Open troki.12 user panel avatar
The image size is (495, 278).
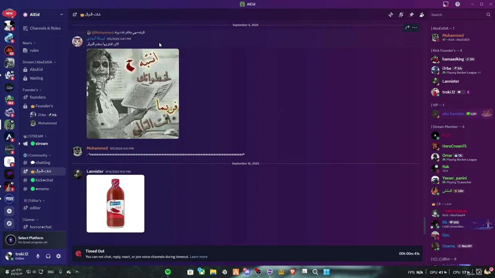[x=9, y=256]
